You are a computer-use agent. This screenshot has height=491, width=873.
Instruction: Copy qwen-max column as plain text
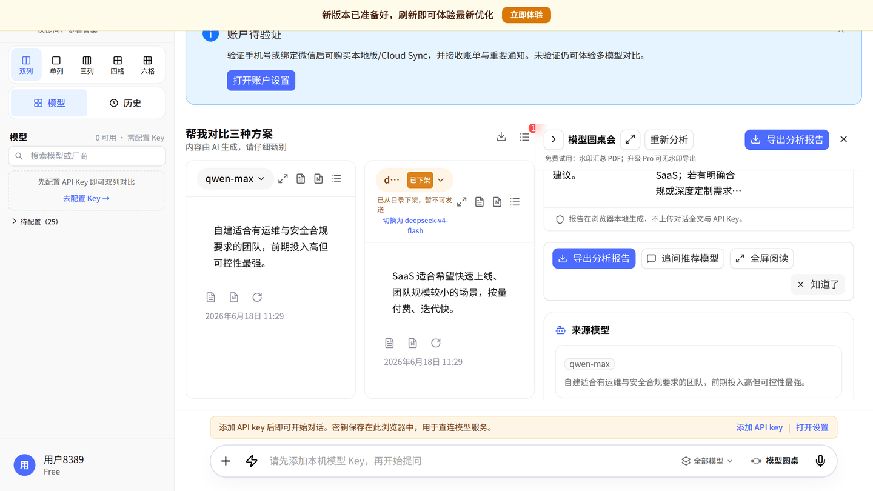(301, 179)
